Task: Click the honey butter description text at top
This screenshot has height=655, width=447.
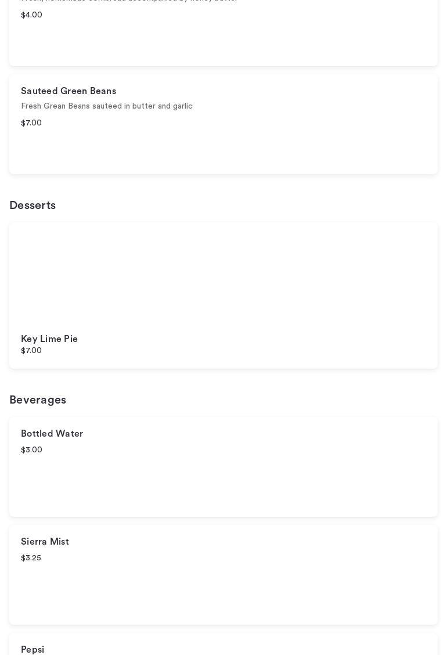Action: pyautogui.click(x=129, y=1)
